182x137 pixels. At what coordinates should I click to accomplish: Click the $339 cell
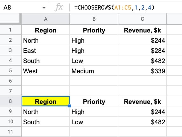click(x=142, y=70)
